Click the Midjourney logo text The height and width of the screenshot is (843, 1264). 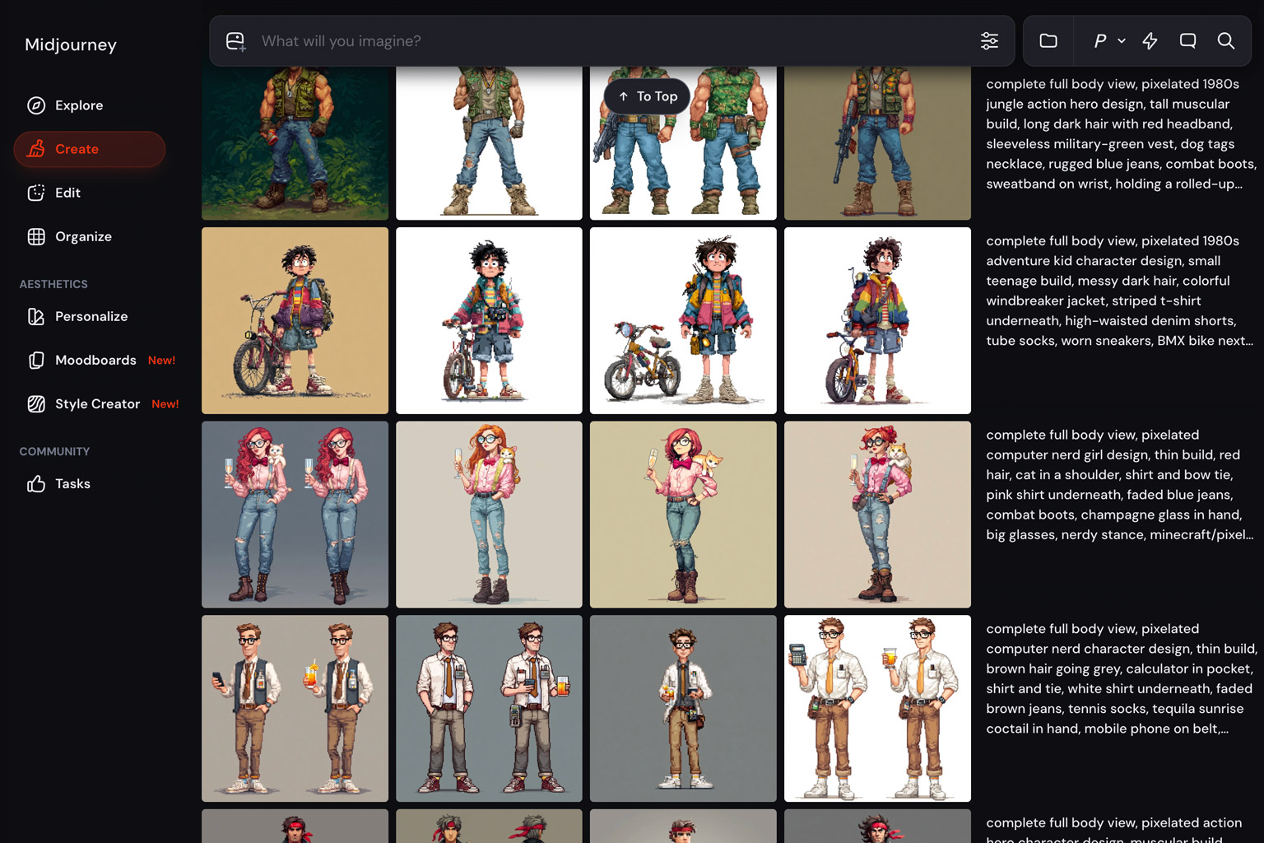pyautogui.click(x=71, y=44)
